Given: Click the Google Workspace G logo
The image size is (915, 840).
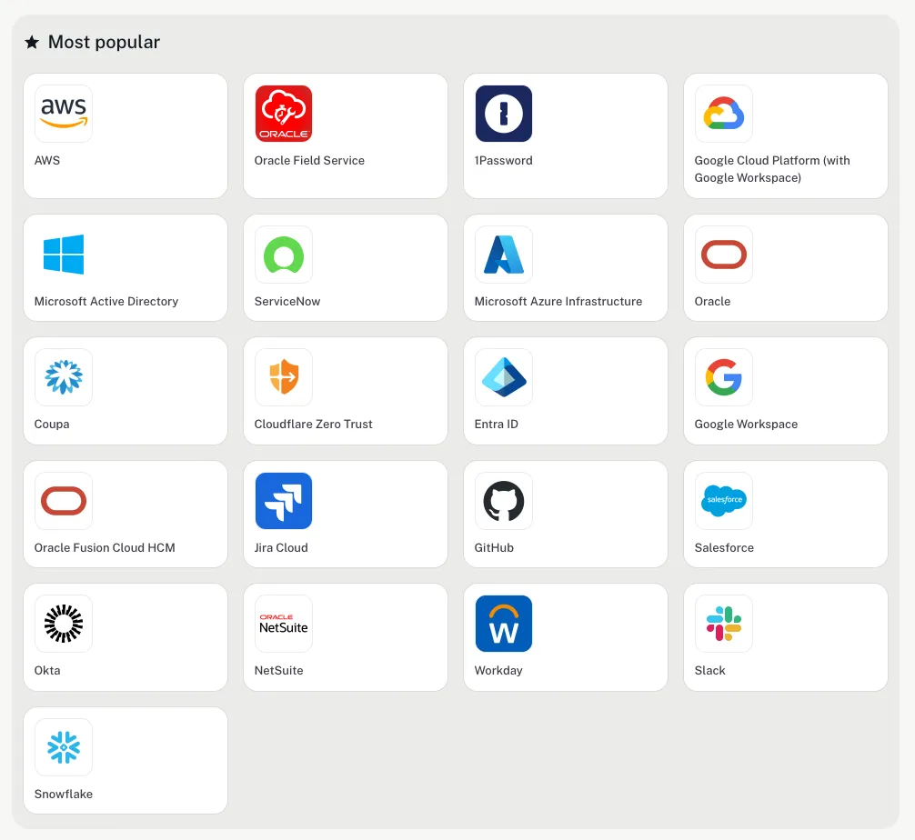Looking at the screenshot, I should (724, 377).
